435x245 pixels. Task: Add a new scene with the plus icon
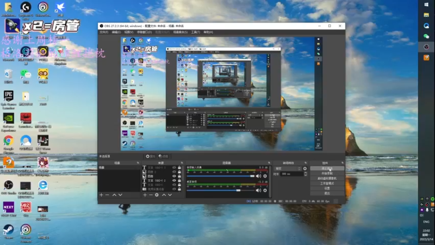pos(101,195)
